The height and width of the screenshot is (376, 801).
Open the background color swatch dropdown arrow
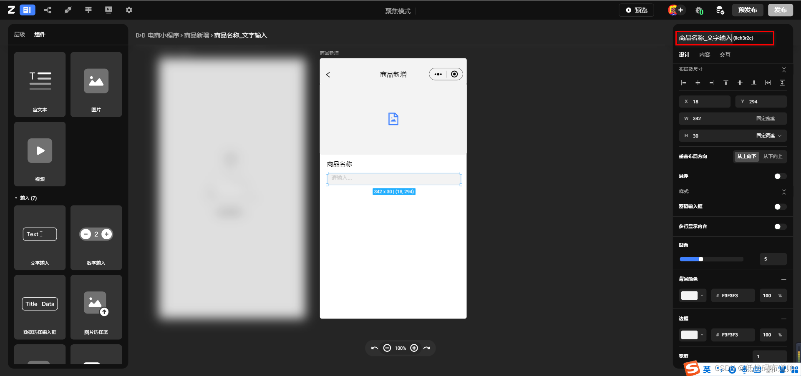(702, 296)
